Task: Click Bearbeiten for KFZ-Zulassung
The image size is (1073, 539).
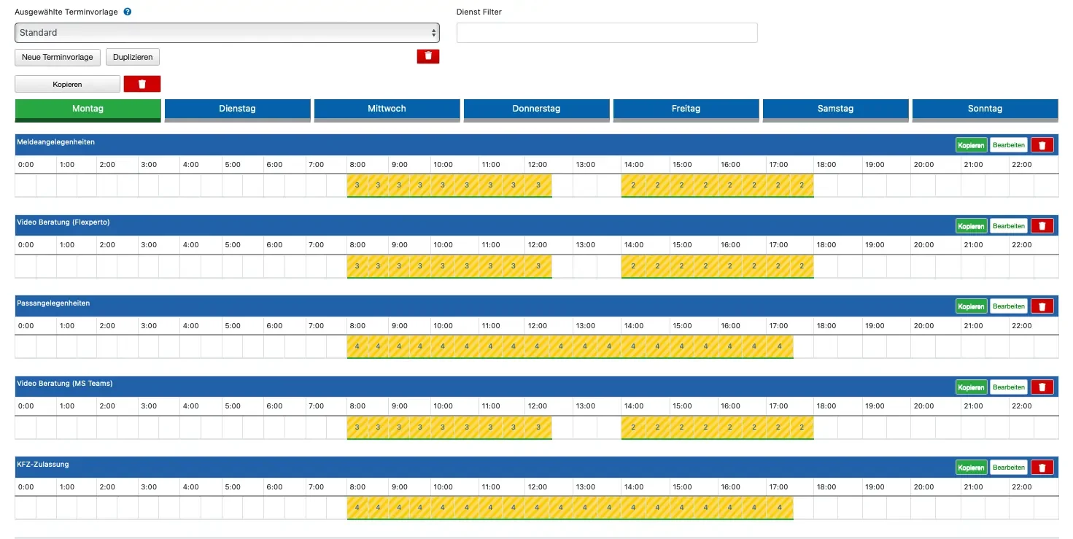Action: pyautogui.click(x=1008, y=468)
